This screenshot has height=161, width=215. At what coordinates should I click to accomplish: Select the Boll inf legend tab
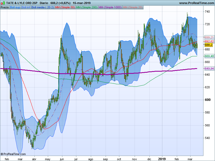[26, 8]
